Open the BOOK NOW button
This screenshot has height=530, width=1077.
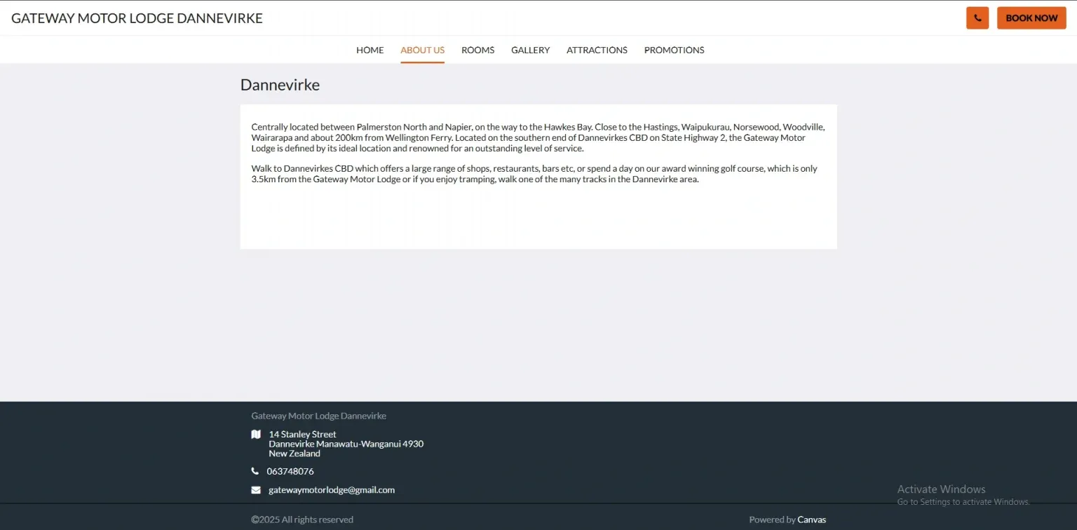point(1031,18)
